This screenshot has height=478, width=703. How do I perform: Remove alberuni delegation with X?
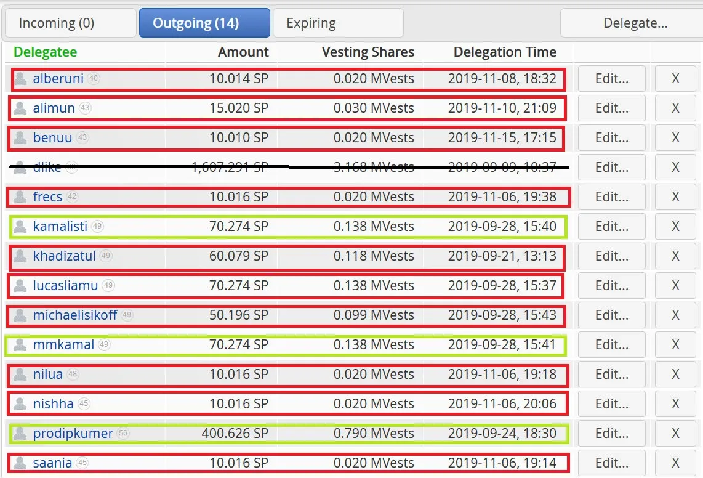pyautogui.click(x=675, y=79)
